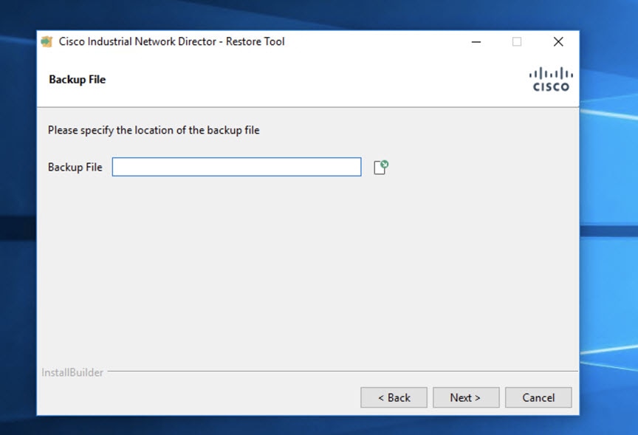Click the disabled maximize button

pos(517,41)
